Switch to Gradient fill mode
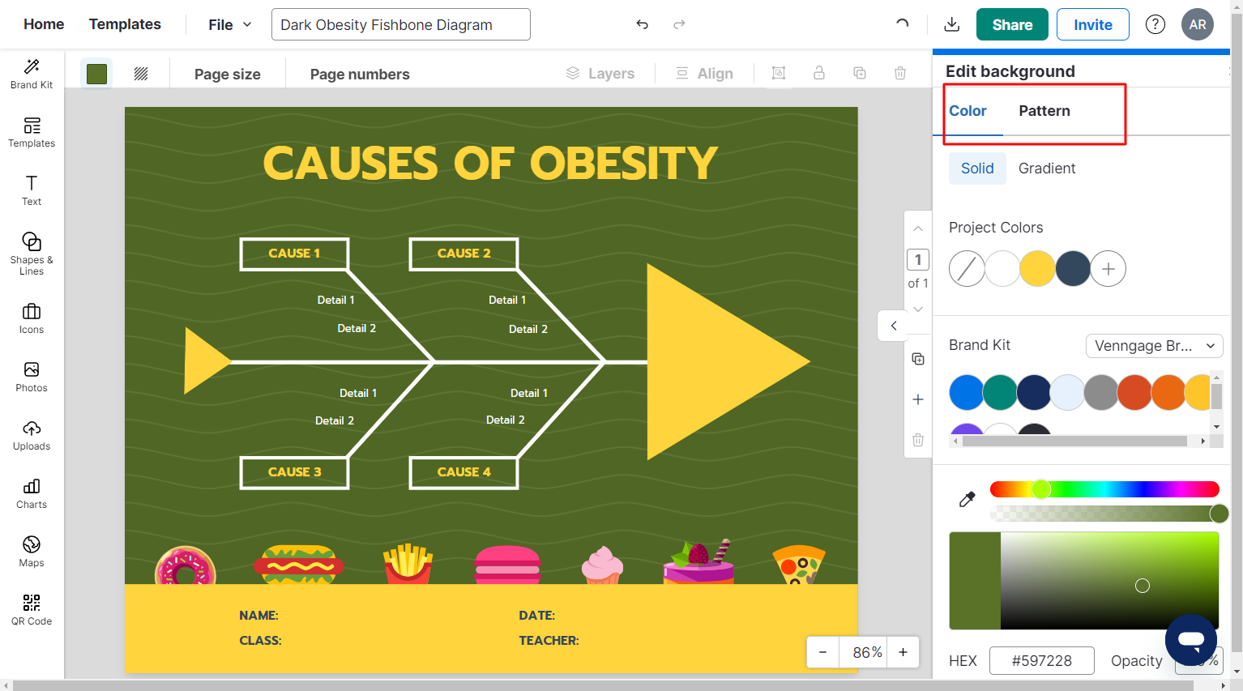Screen dimensions: 1243x691 click(x=1046, y=168)
